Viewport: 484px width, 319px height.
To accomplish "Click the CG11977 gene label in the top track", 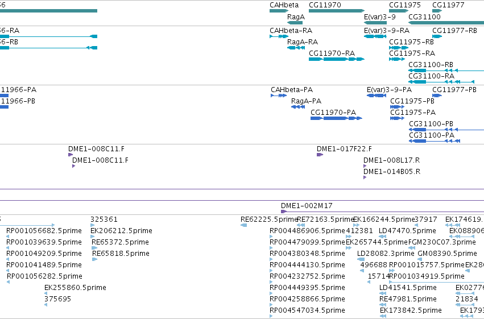I will [448, 5].
